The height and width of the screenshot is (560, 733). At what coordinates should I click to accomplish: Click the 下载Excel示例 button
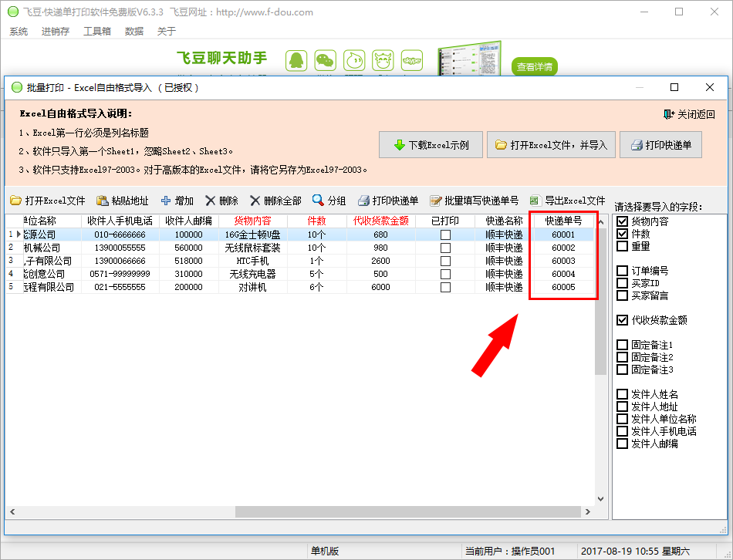click(x=431, y=145)
